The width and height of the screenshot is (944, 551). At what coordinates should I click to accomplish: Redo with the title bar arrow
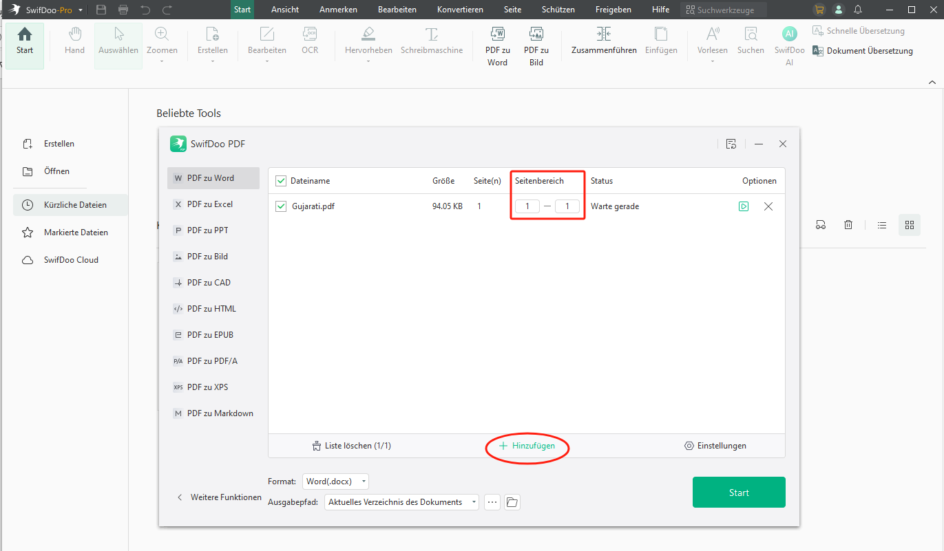click(167, 10)
